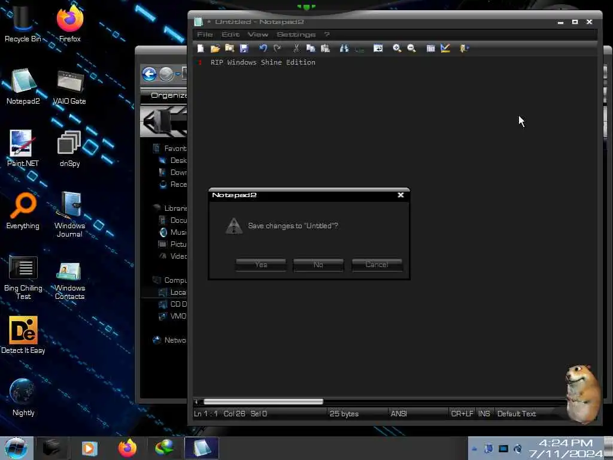Show hidden system tray icons arrow

pos(474,449)
